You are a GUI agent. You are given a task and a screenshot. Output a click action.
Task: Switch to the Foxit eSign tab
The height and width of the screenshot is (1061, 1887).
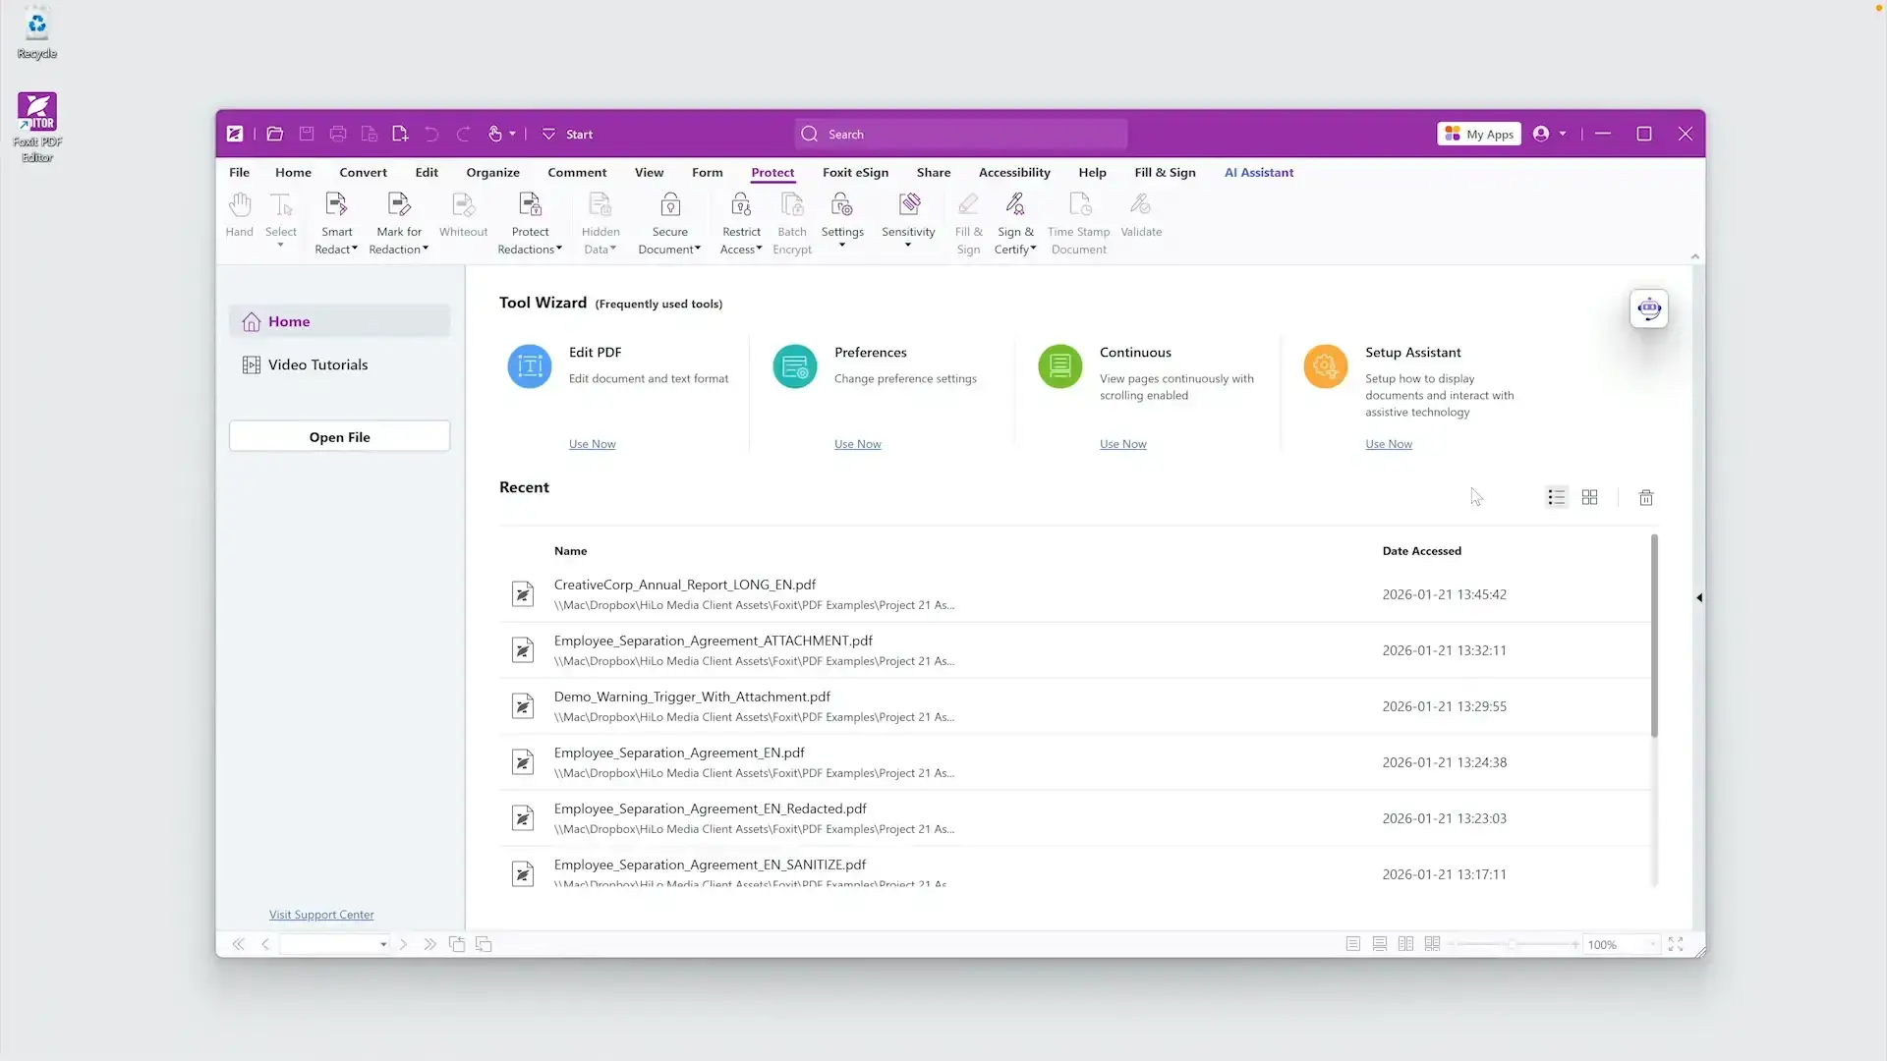point(855,173)
